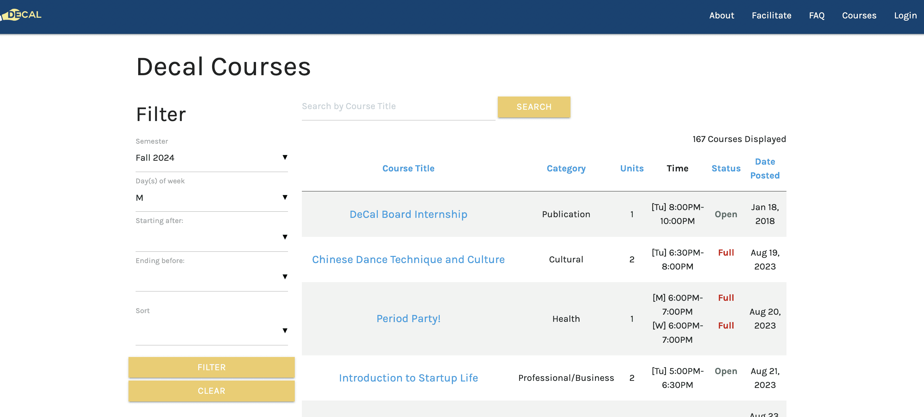
Task: Open the Sort dropdown
Action: point(211,331)
